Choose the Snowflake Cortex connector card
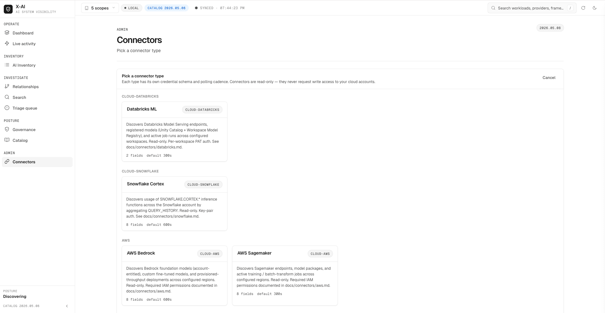 pyautogui.click(x=175, y=203)
